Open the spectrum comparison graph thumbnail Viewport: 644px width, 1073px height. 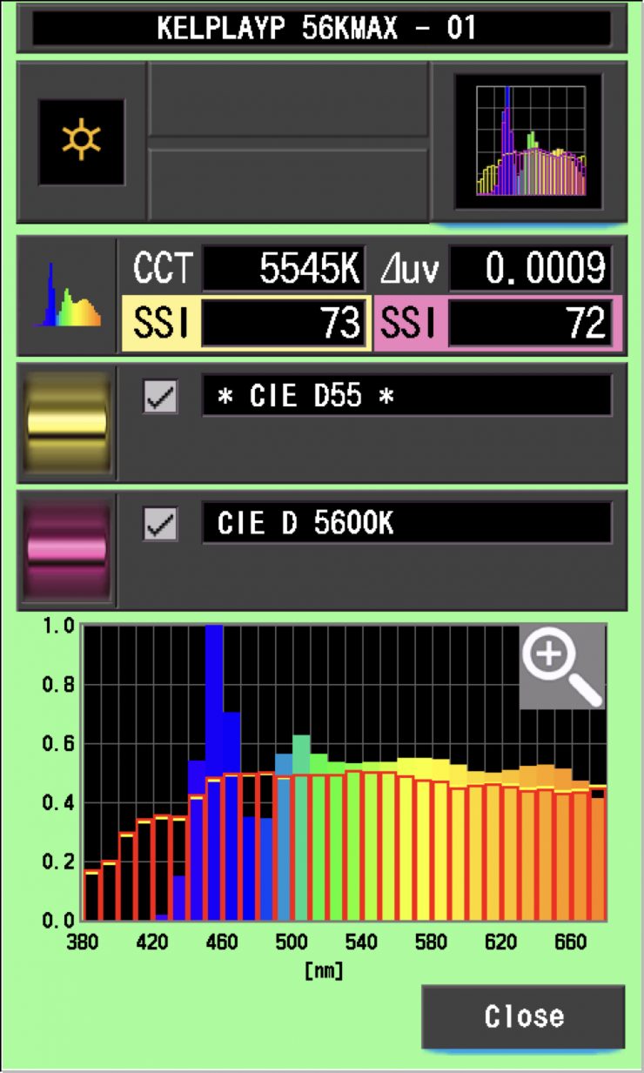coord(528,141)
